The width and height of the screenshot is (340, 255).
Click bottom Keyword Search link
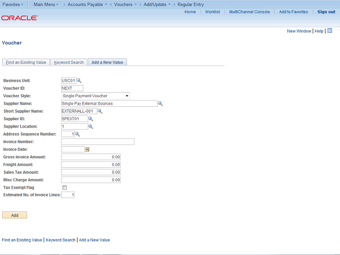(61, 240)
